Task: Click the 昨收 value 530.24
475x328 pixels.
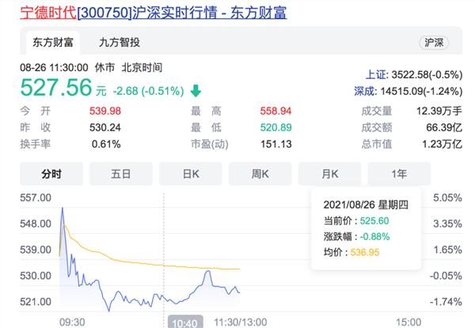Action: pyautogui.click(x=105, y=127)
